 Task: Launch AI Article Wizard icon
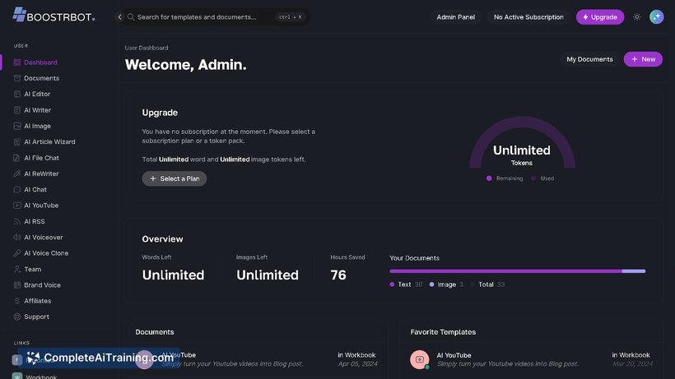coord(17,141)
